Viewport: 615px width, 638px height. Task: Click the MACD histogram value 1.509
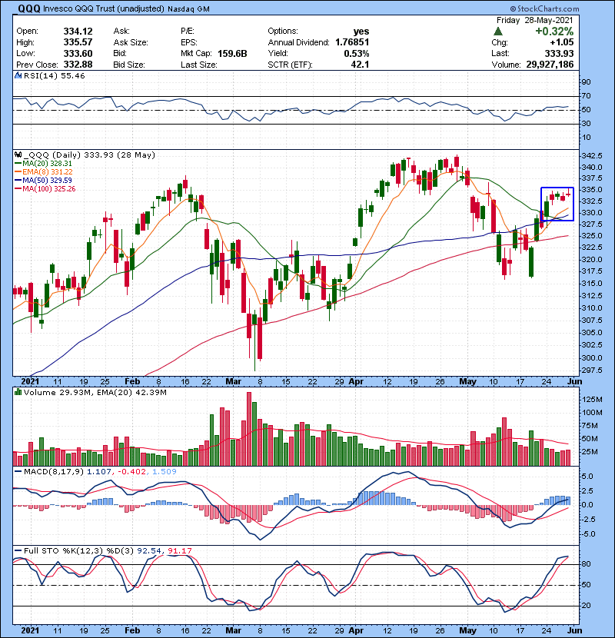[165, 472]
